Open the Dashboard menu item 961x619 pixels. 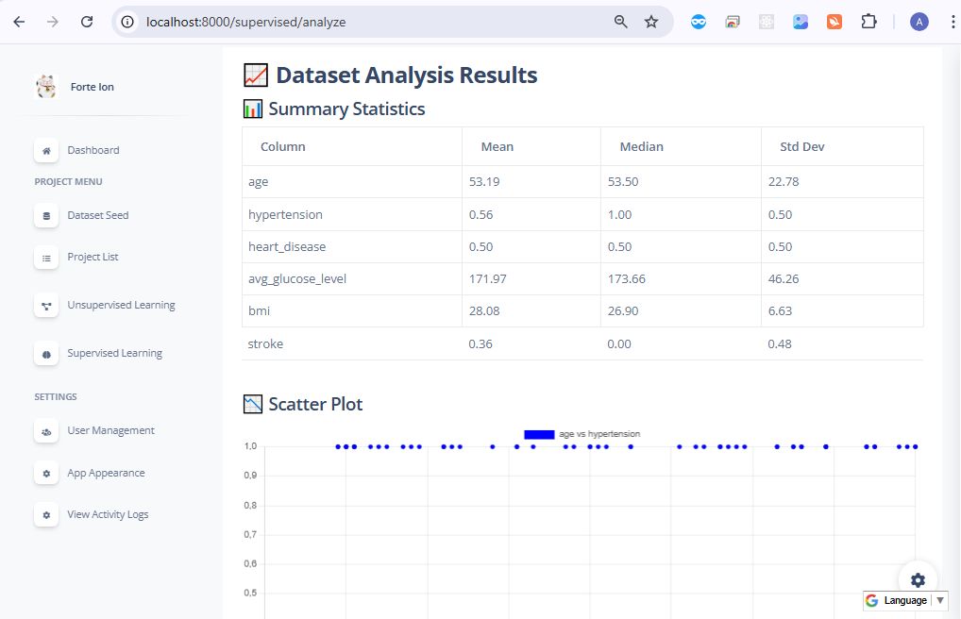pos(93,150)
